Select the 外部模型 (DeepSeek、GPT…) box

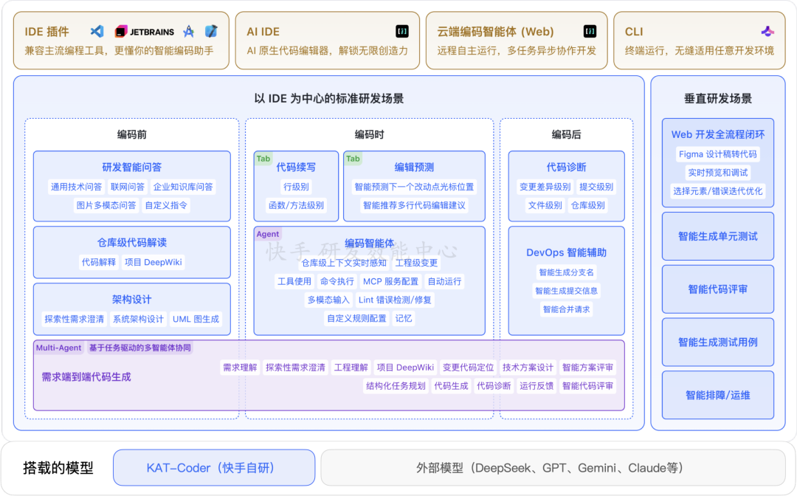click(553, 467)
